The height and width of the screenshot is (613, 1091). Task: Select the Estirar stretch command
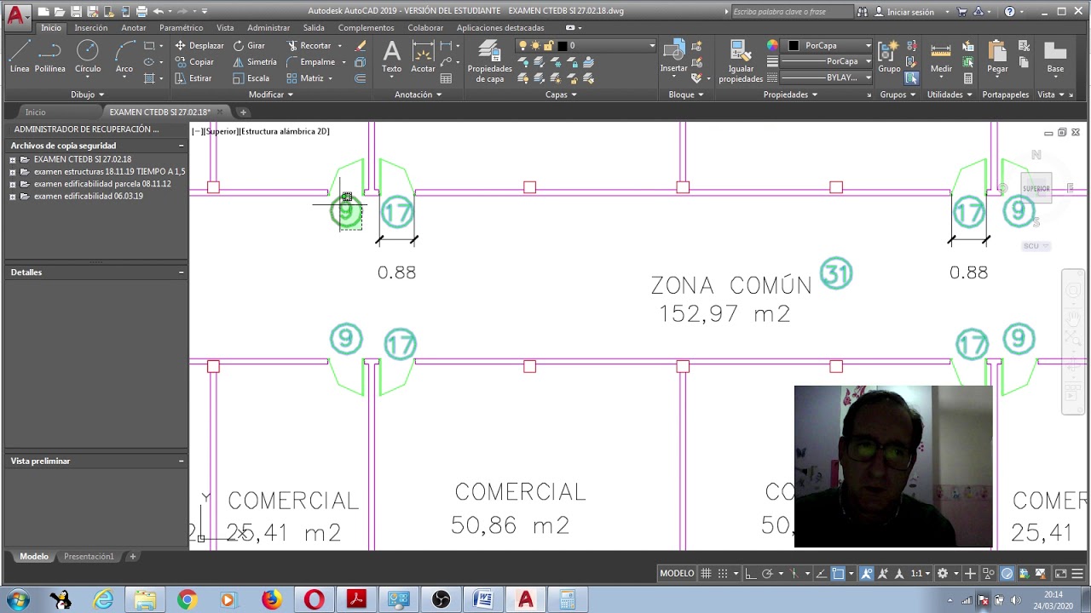click(x=193, y=77)
